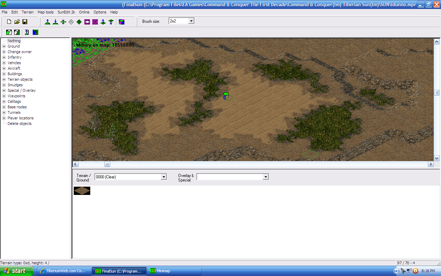Switch to the Minimap taskbar button
Image resolution: width=441 pixels, height=276 pixels.
coord(174,271)
